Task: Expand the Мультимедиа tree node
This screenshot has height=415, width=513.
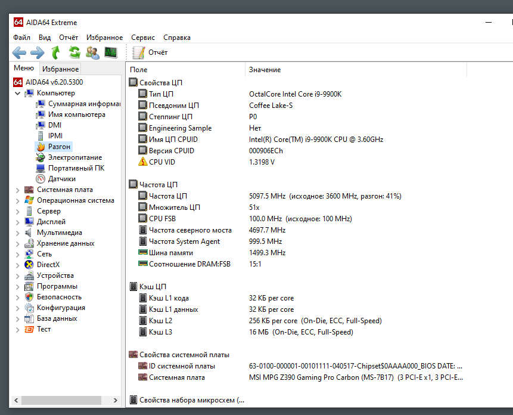Action: pyautogui.click(x=18, y=233)
